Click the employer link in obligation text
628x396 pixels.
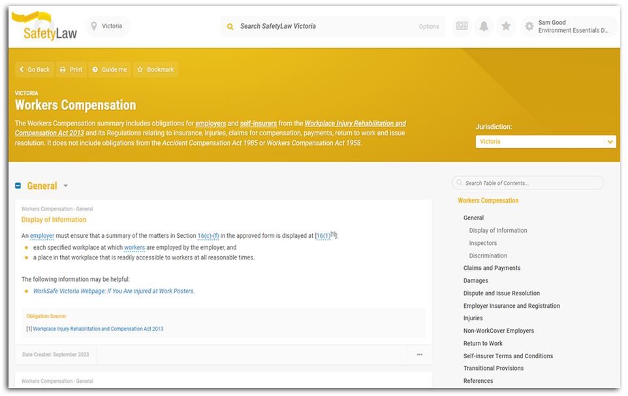coord(42,236)
